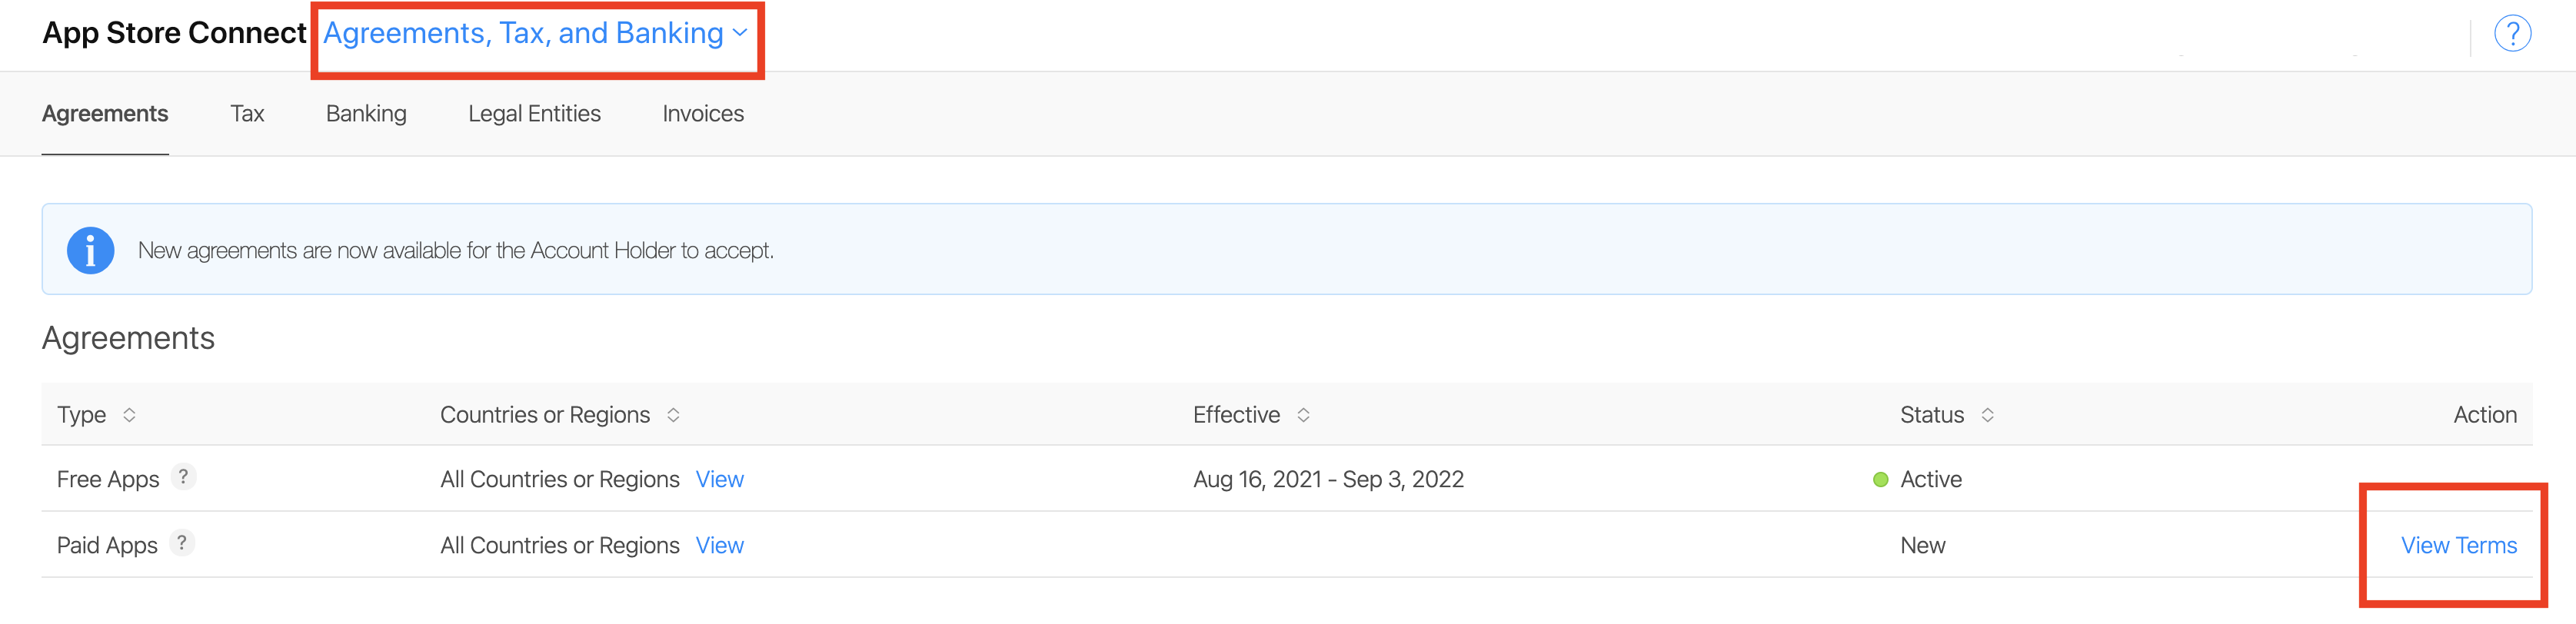The width and height of the screenshot is (2576, 624).
Task: Select the Agreements tab
Action: tap(105, 114)
